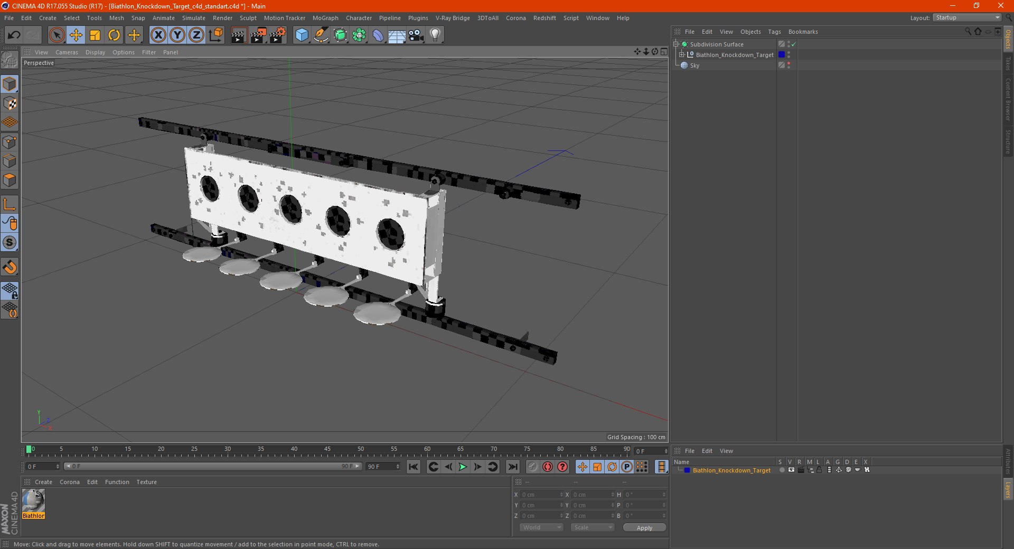Go to start of animation
The height and width of the screenshot is (549, 1014).
coord(414,467)
